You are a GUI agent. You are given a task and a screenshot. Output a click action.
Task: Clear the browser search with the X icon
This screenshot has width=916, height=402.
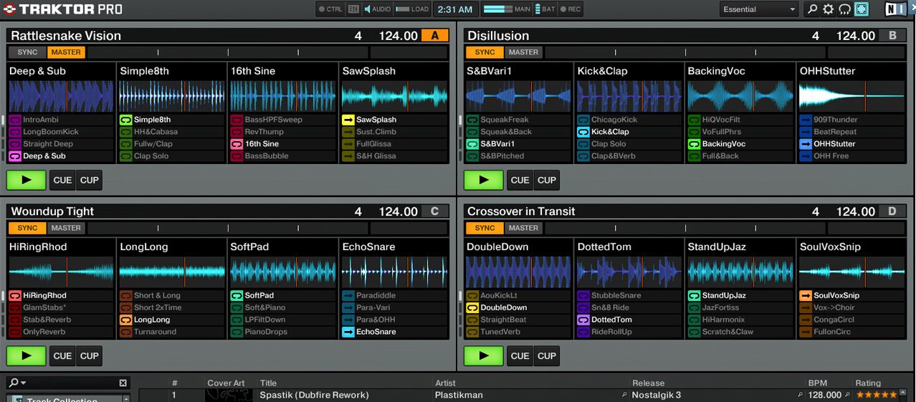(x=123, y=383)
